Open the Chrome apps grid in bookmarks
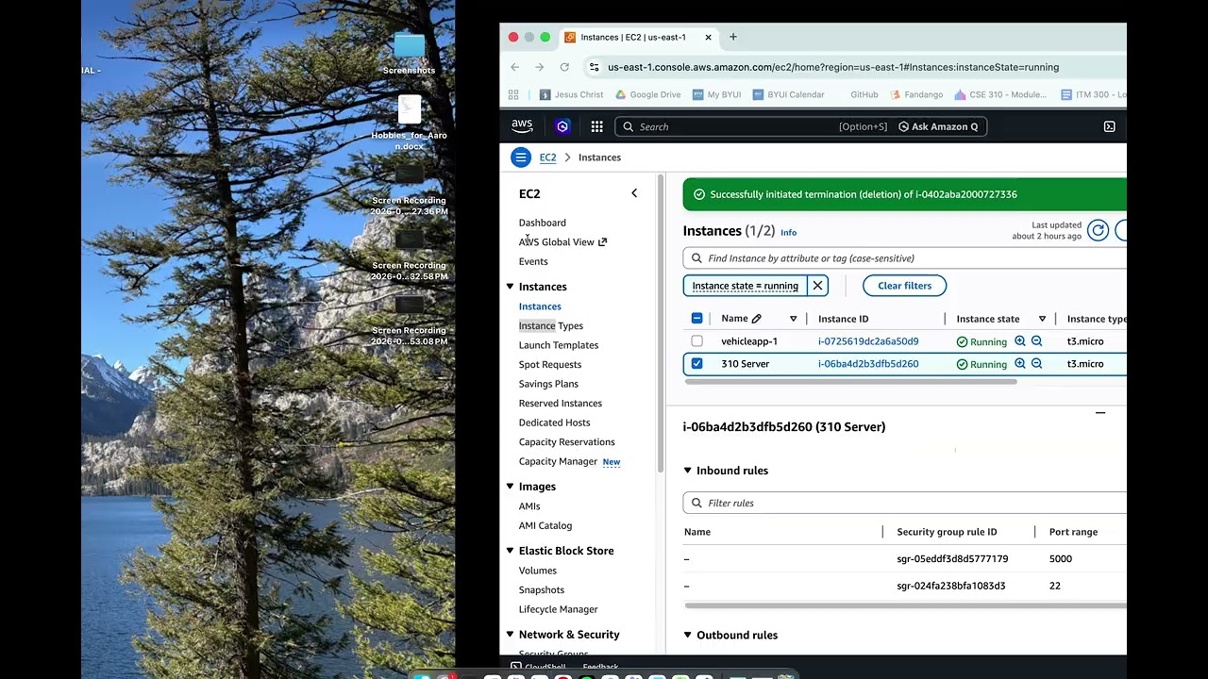This screenshot has width=1208, height=679. pos(513,94)
